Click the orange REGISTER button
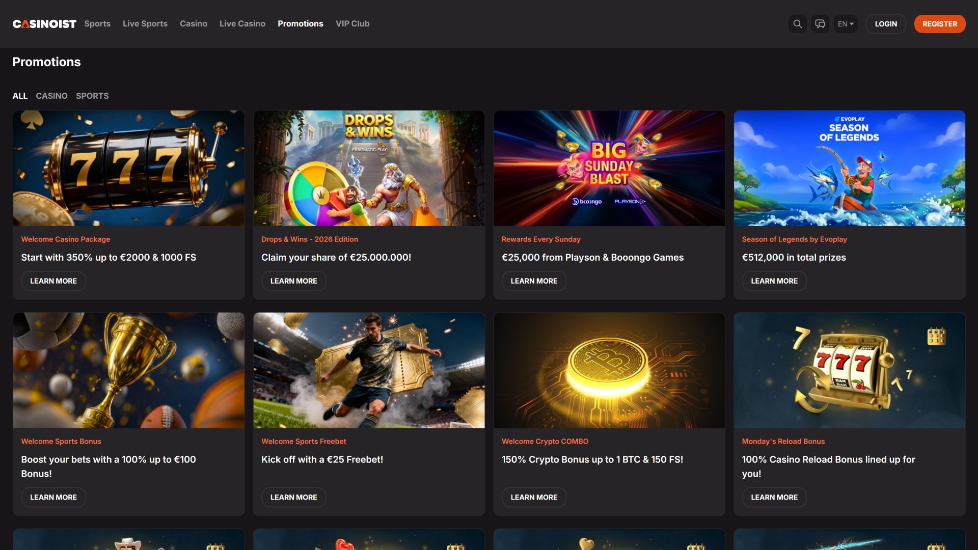The height and width of the screenshot is (550, 978). click(x=940, y=24)
